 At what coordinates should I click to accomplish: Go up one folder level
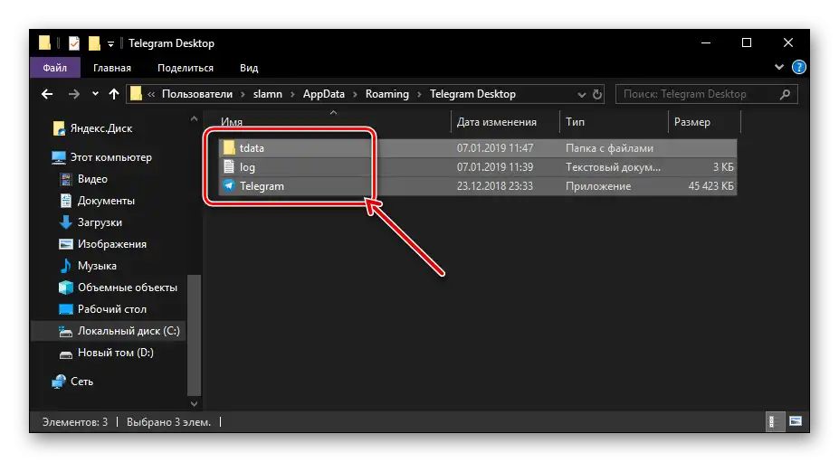point(114,94)
